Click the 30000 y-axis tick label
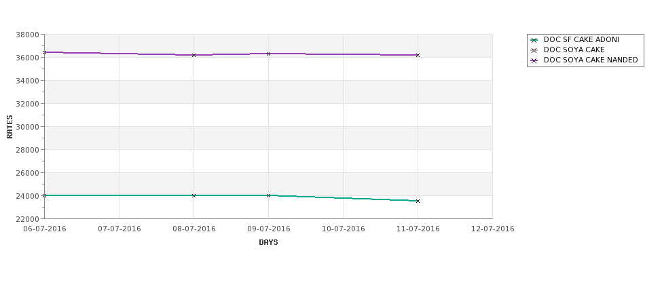Image resolution: width=662 pixels, height=291 pixels. coord(27,127)
